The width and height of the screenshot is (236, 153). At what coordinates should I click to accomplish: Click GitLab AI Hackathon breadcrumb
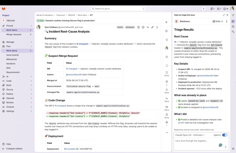(x=45, y=15)
